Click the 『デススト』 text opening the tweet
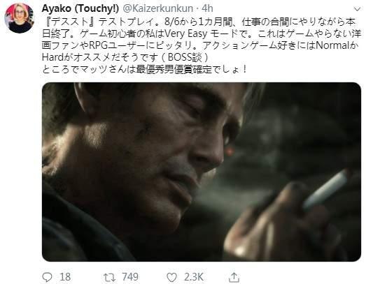This screenshot has height=284, width=366. pyautogui.click(x=69, y=22)
